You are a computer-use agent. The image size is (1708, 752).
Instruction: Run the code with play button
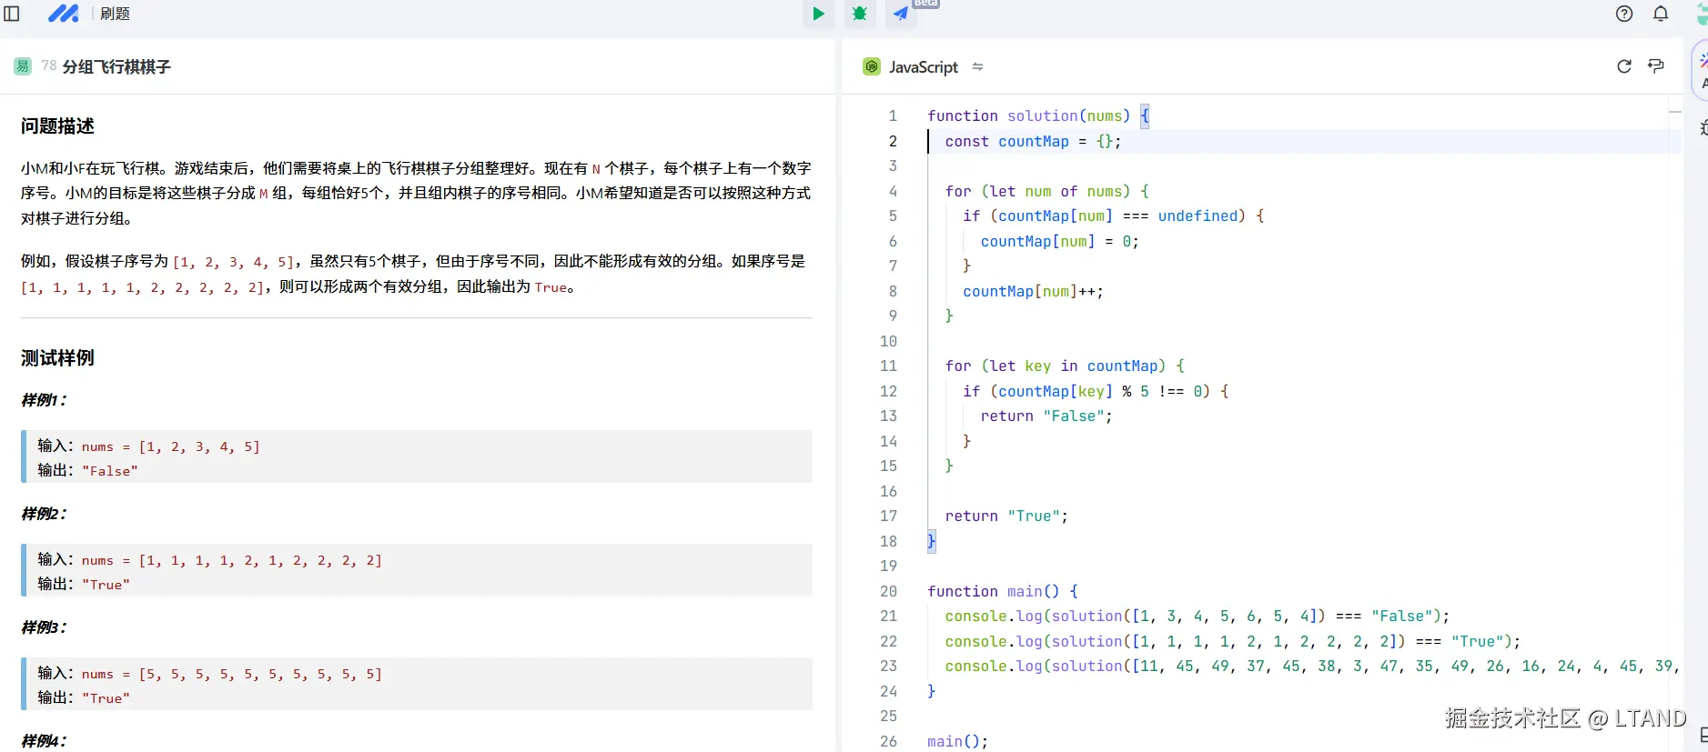click(818, 14)
